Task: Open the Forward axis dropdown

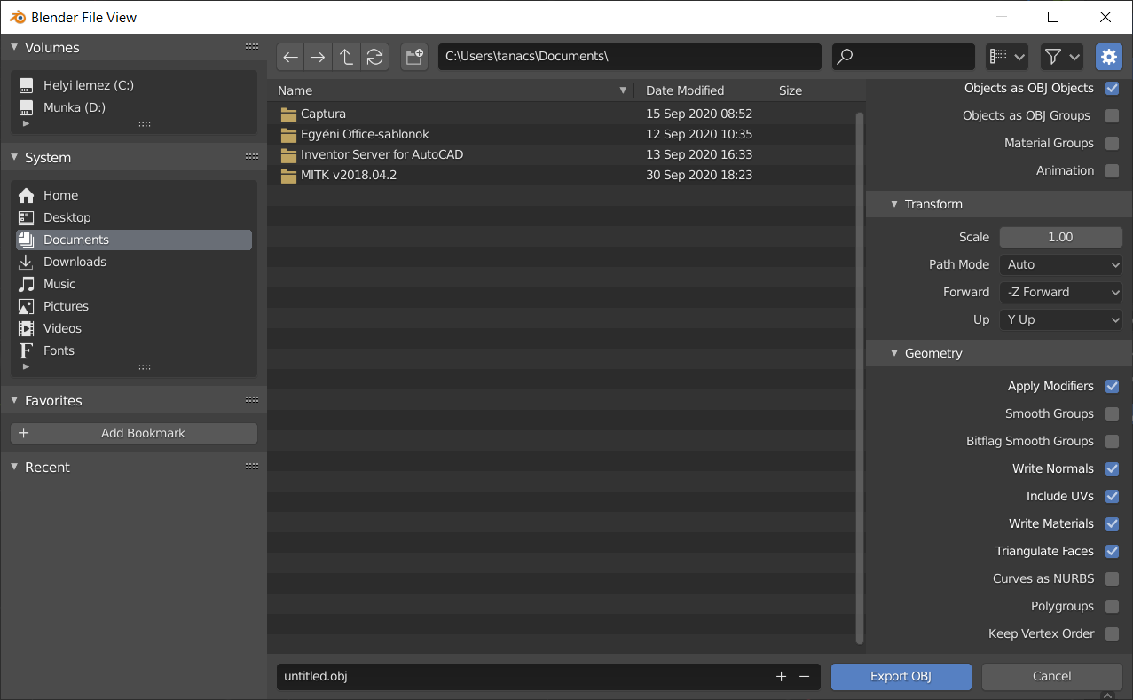Action: [1061, 292]
